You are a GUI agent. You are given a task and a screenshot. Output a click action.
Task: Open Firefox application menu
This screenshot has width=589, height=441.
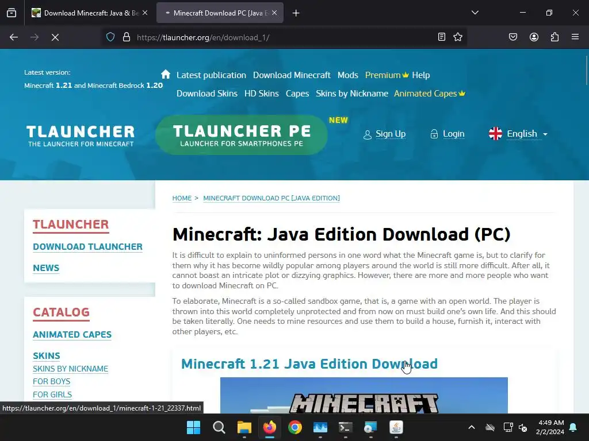pos(575,37)
